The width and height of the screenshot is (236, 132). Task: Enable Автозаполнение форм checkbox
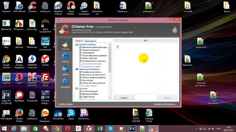[x=80, y=63]
